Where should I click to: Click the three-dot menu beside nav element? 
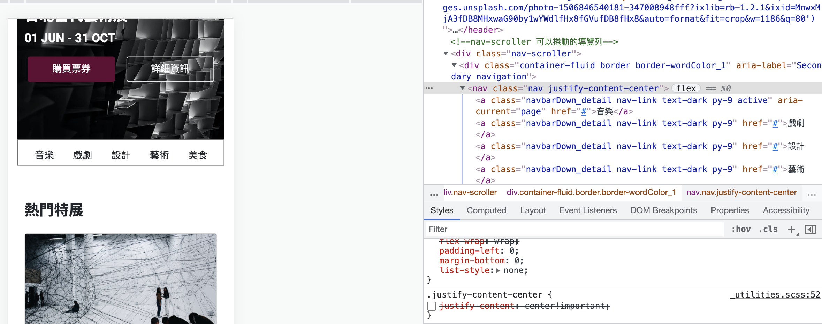[x=429, y=88]
